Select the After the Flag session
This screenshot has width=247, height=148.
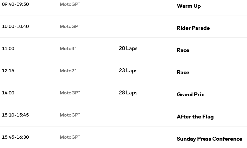pos(195,117)
